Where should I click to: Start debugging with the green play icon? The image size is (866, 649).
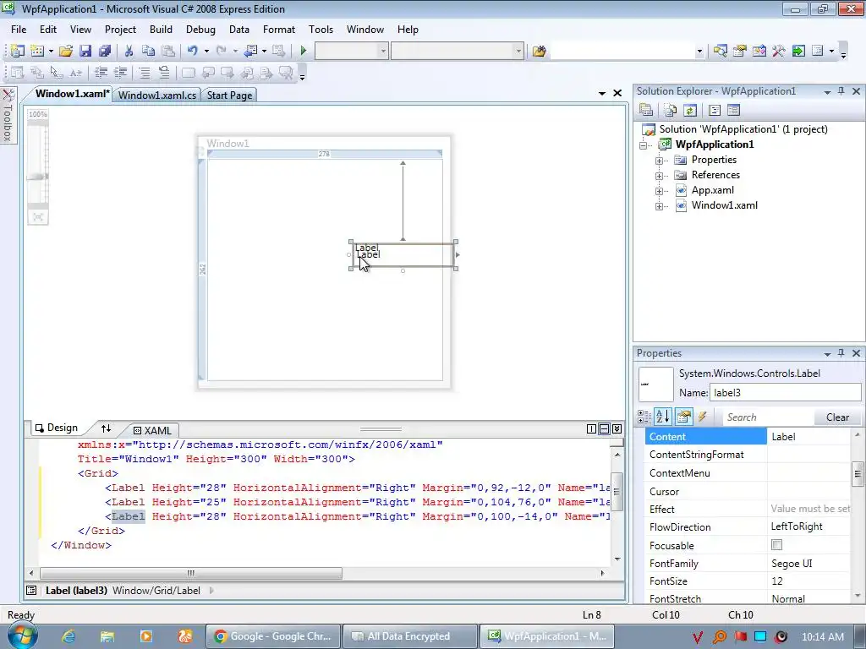304,51
